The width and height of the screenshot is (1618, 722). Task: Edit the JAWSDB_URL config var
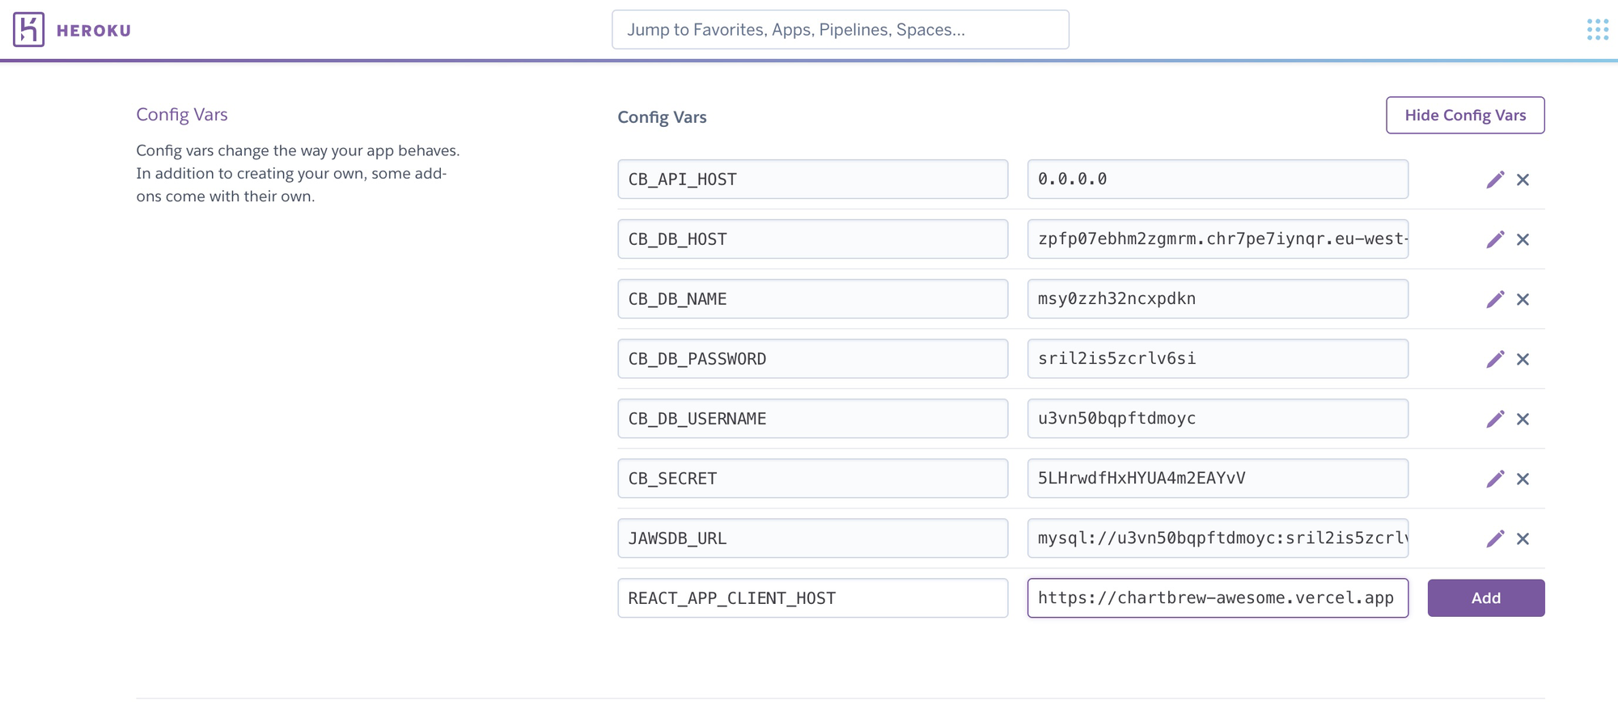(x=1495, y=538)
